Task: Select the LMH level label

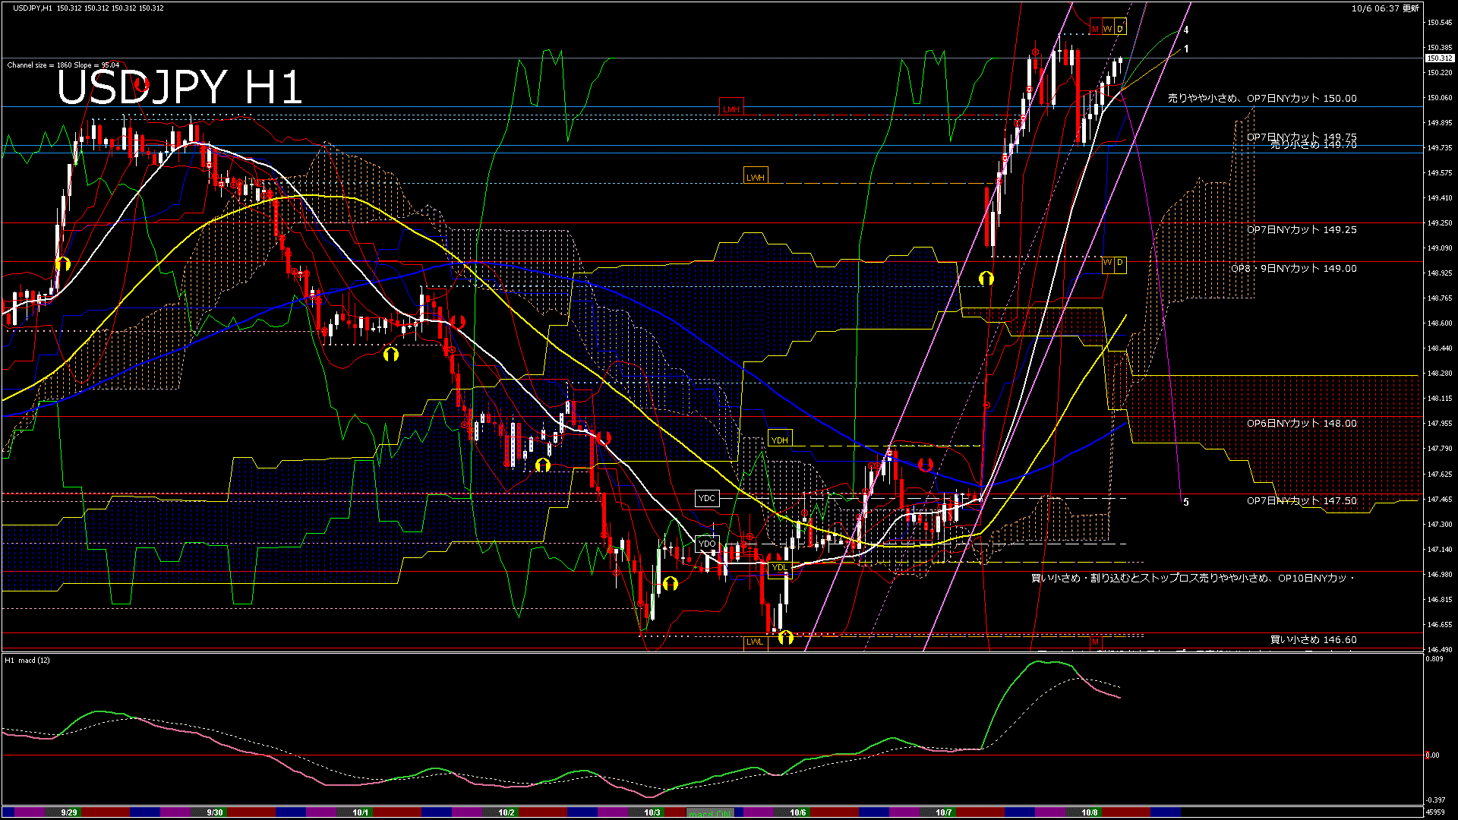Action: (x=731, y=109)
